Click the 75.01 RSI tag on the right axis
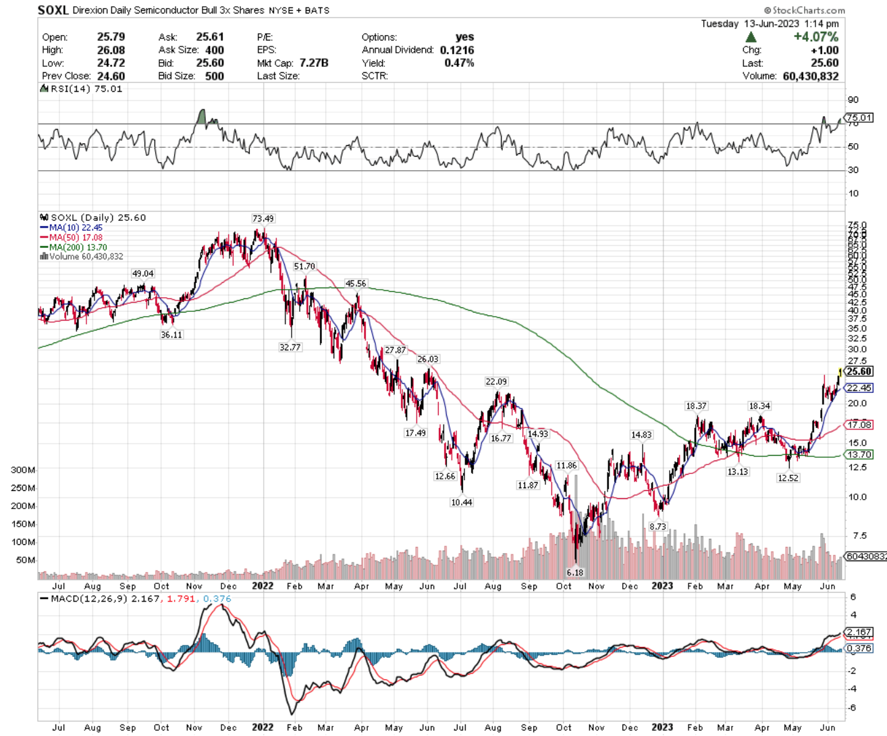The width and height of the screenshot is (887, 736). 859,117
